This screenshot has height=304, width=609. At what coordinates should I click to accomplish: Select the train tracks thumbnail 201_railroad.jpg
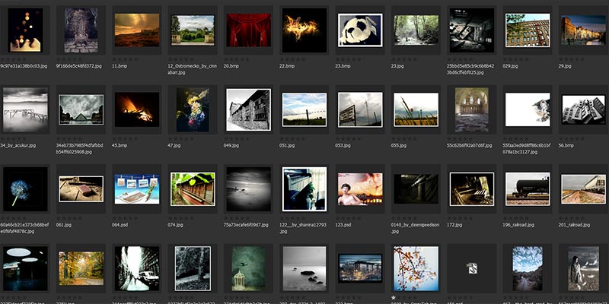click(x=583, y=189)
